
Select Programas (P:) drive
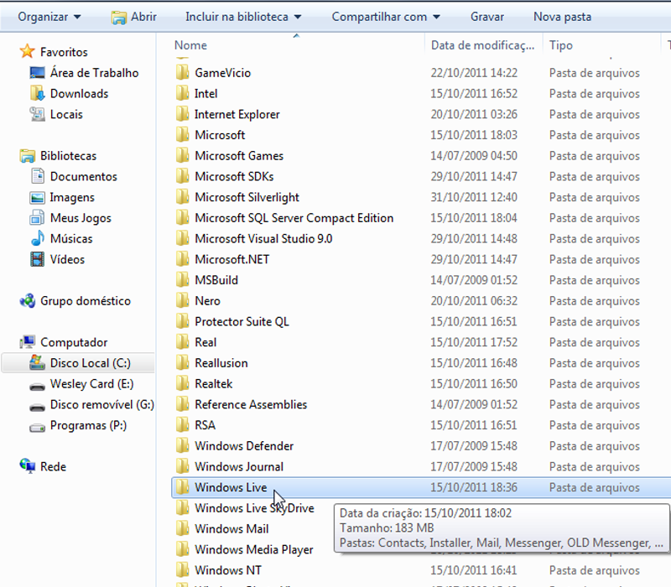(x=88, y=426)
